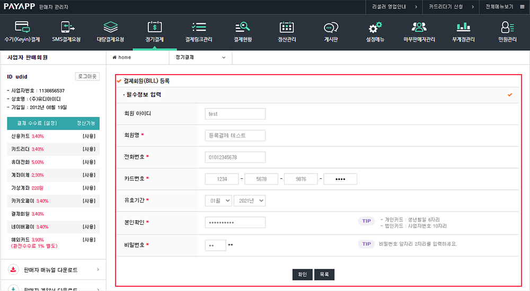Screen dimensions: 530x291
Task: Click 네이버페이 3.40% fee row
Action: [x=54, y=227]
